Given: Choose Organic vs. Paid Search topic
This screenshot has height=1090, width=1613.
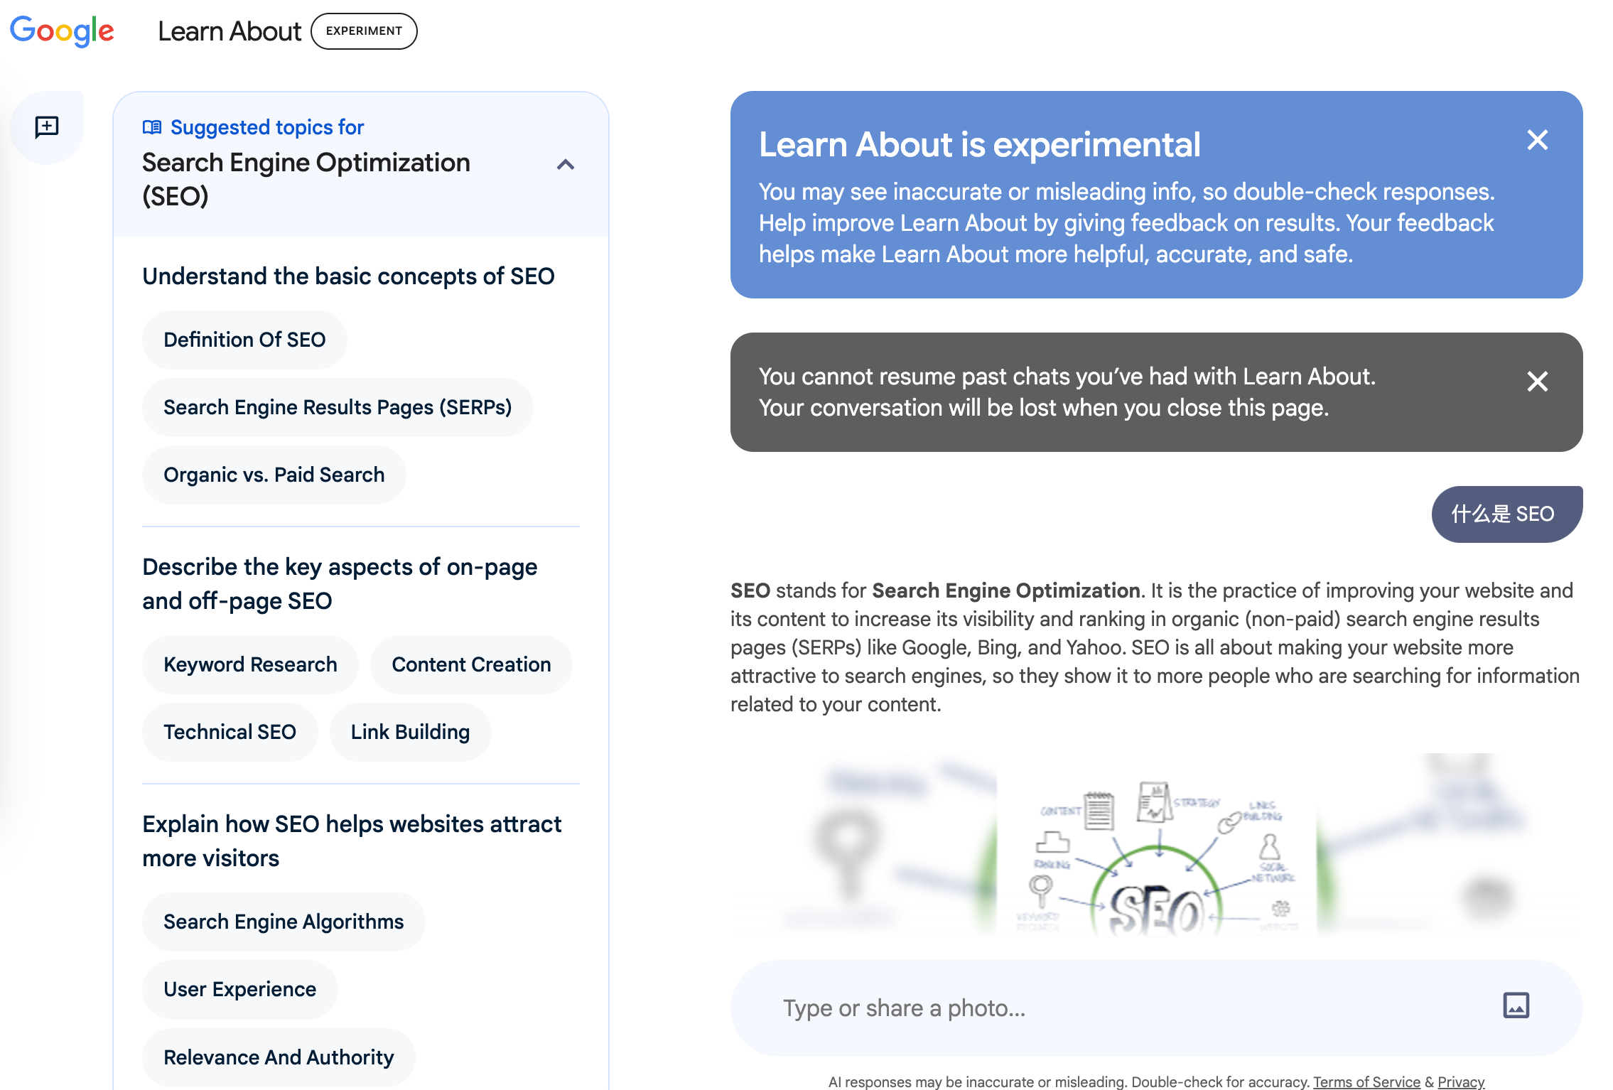Looking at the screenshot, I should tap(274, 475).
